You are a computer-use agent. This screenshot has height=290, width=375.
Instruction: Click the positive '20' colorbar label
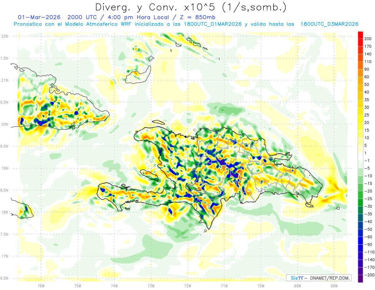pyautogui.click(x=367, y=123)
